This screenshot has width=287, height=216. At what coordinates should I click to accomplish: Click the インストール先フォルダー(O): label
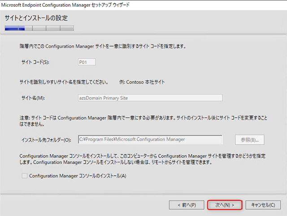46,140
